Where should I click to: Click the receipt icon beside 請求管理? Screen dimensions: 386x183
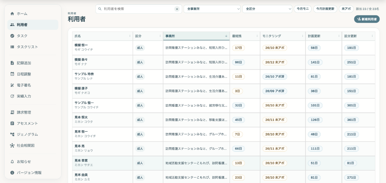click(12, 112)
